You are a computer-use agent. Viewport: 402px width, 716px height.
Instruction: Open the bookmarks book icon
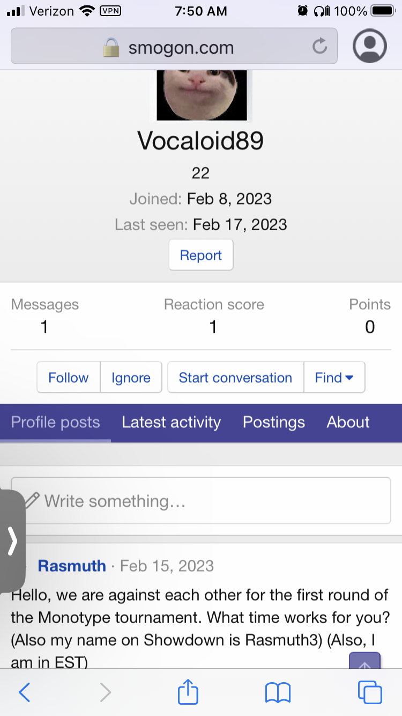[278, 692]
